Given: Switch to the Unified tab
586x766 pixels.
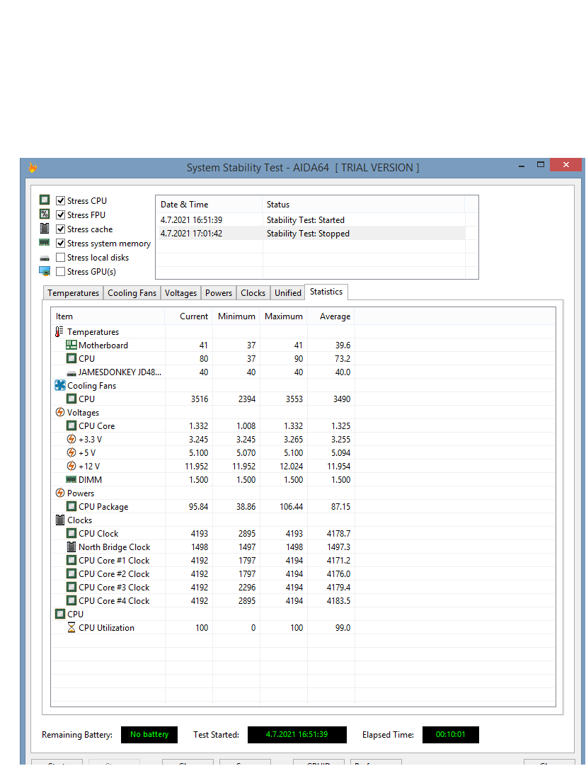Looking at the screenshot, I should 287,292.
